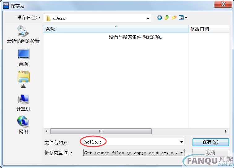
Task: Open the Libraries (库) shortcut
Action: (x=24, y=80)
